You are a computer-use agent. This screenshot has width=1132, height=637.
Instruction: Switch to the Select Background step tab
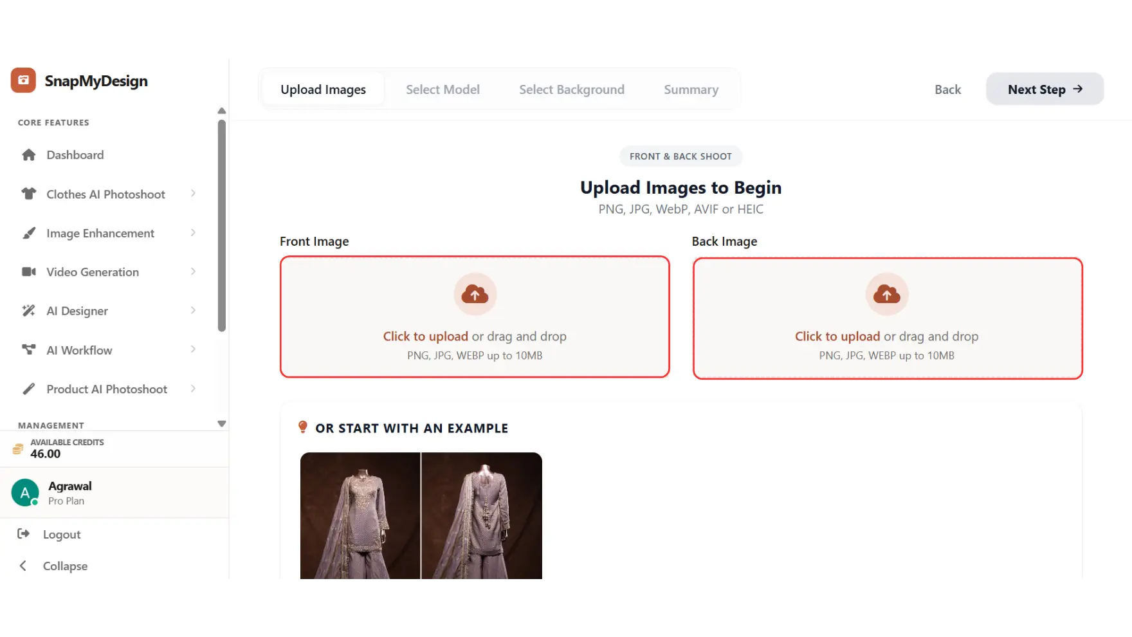coord(572,89)
